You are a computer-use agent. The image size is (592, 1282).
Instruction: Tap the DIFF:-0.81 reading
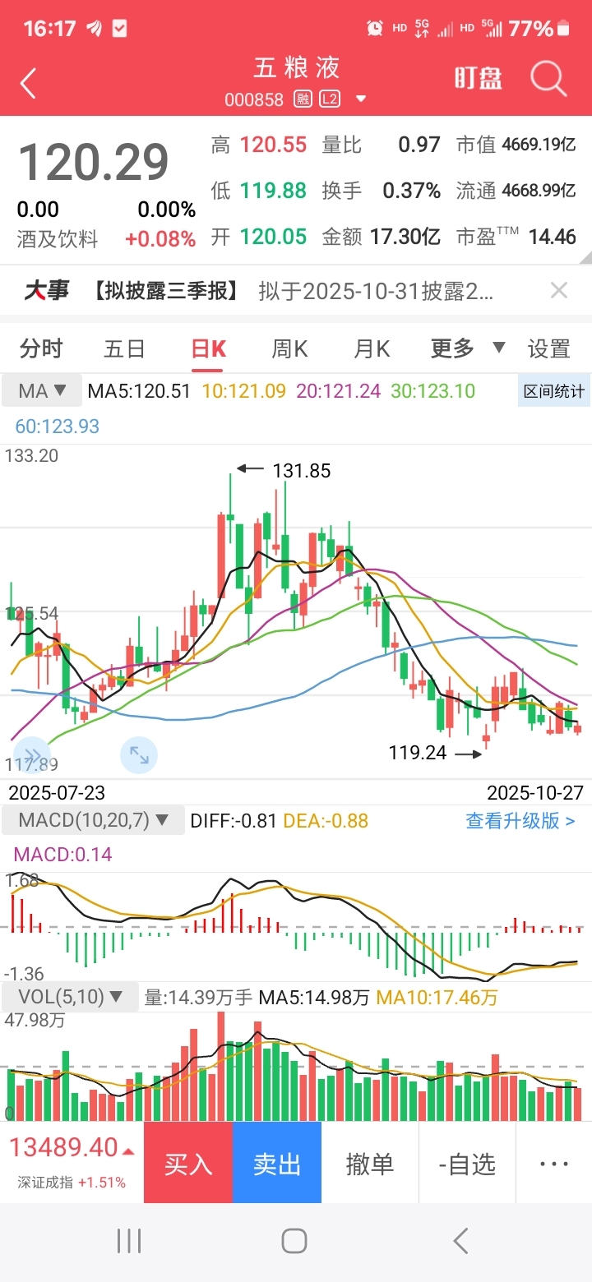[234, 820]
